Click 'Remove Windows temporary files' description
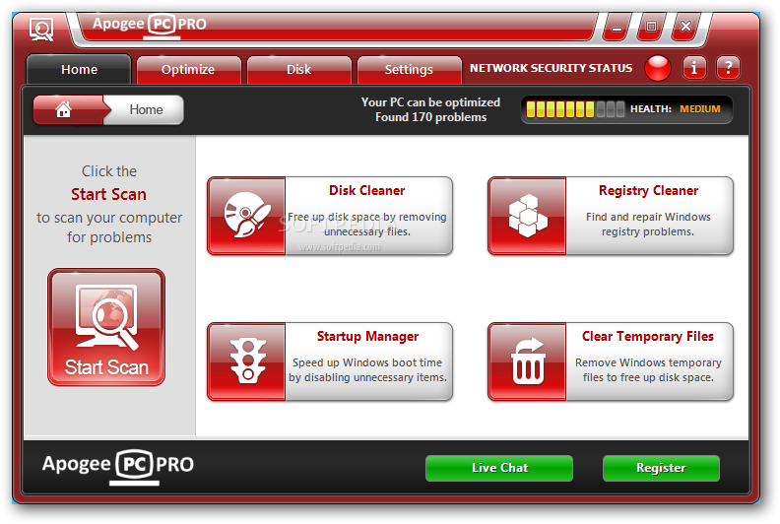 pyautogui.click(x=648, y=370)
